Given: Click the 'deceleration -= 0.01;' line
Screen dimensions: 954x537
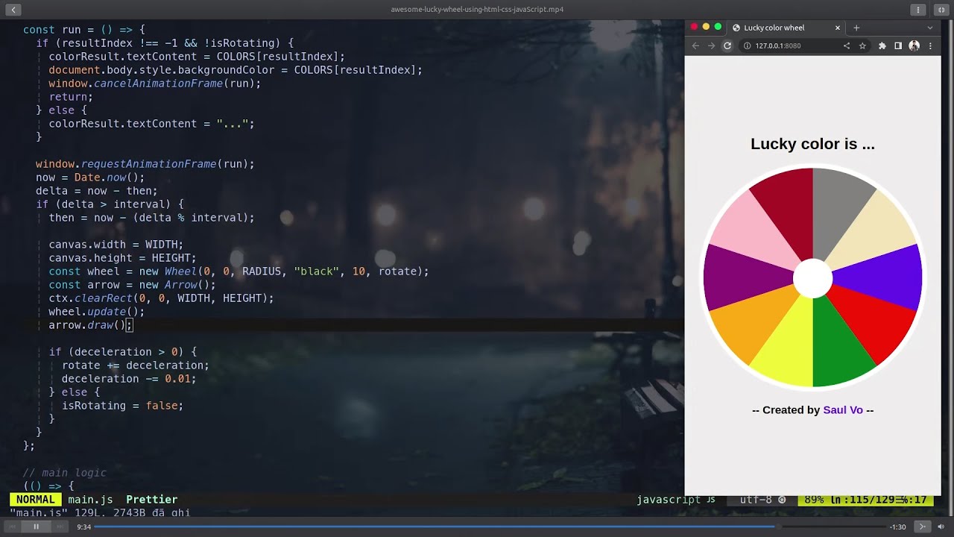Looking at the screenshot, I should coord(129,379).
